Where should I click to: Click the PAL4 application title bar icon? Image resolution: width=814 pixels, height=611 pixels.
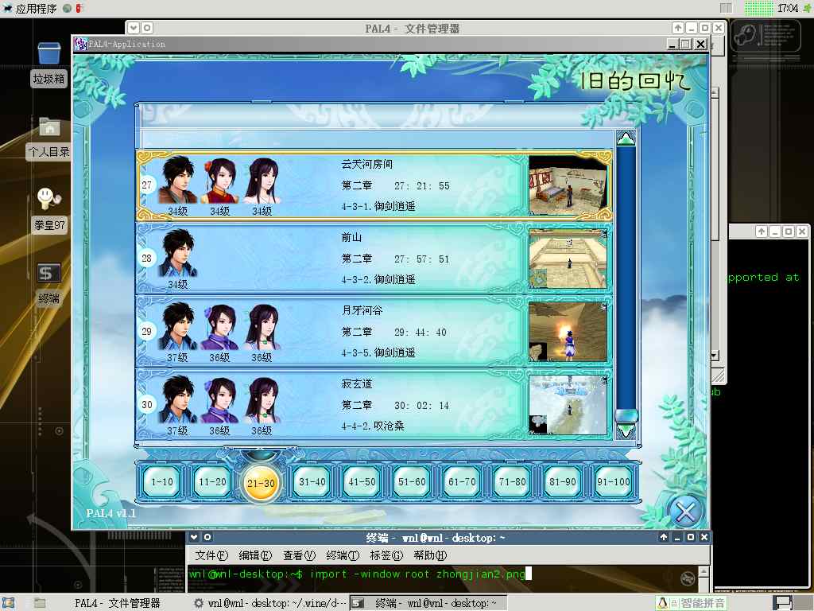click(80, 45)
